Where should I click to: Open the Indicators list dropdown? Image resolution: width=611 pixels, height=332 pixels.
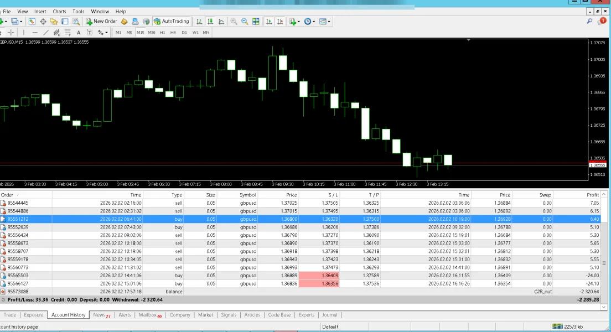coord(294,22)
